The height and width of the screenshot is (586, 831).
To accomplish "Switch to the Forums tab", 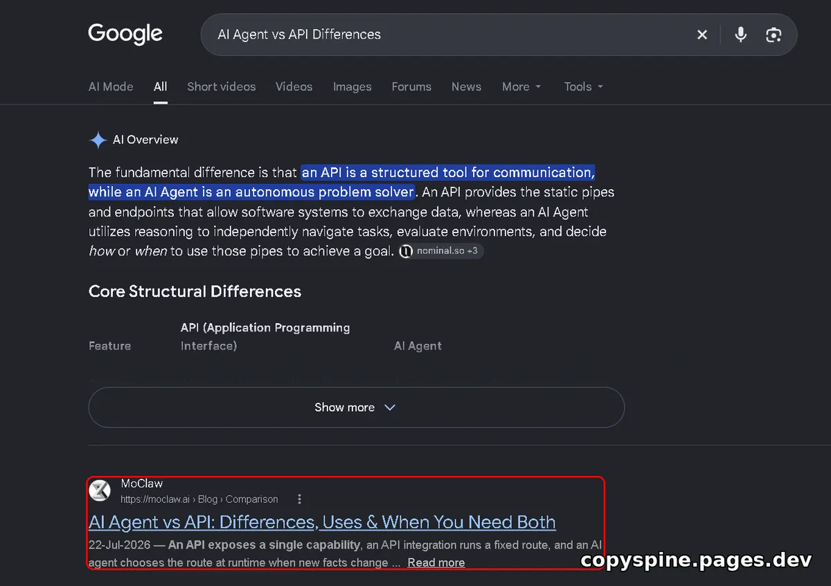I will pyautogui.click(x=411, y=86).
